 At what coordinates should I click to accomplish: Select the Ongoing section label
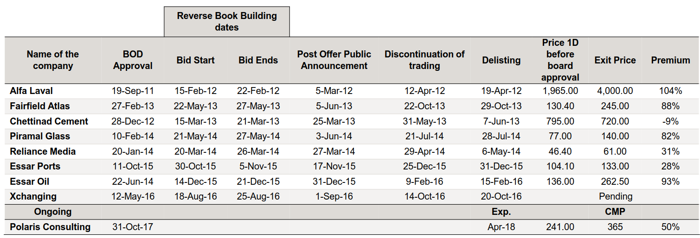point(53,212)
